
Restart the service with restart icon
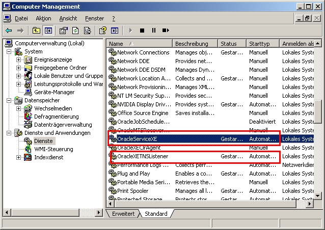pos(166,31)
